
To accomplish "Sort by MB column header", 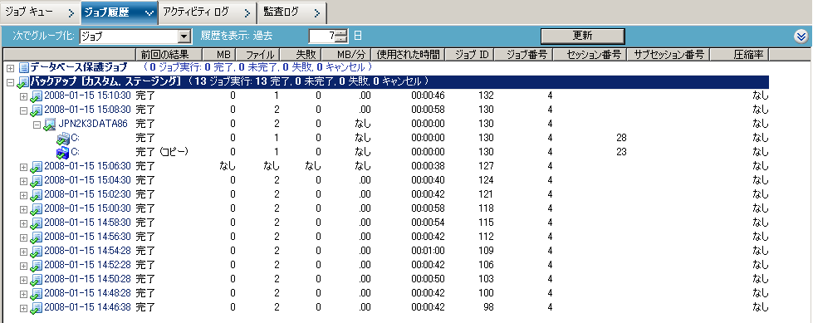I will coord(219,54).
